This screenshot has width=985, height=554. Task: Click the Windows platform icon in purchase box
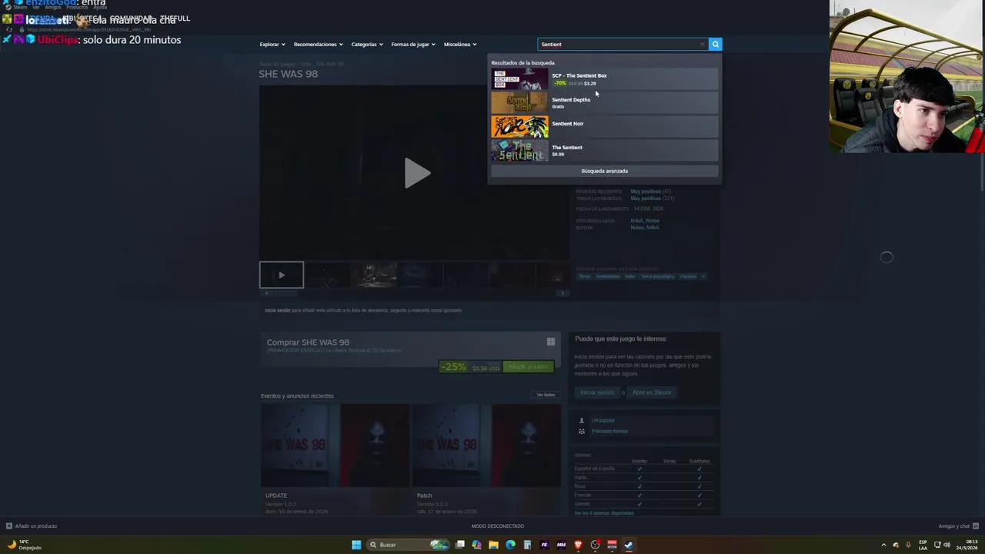click(x=551, y=342)
